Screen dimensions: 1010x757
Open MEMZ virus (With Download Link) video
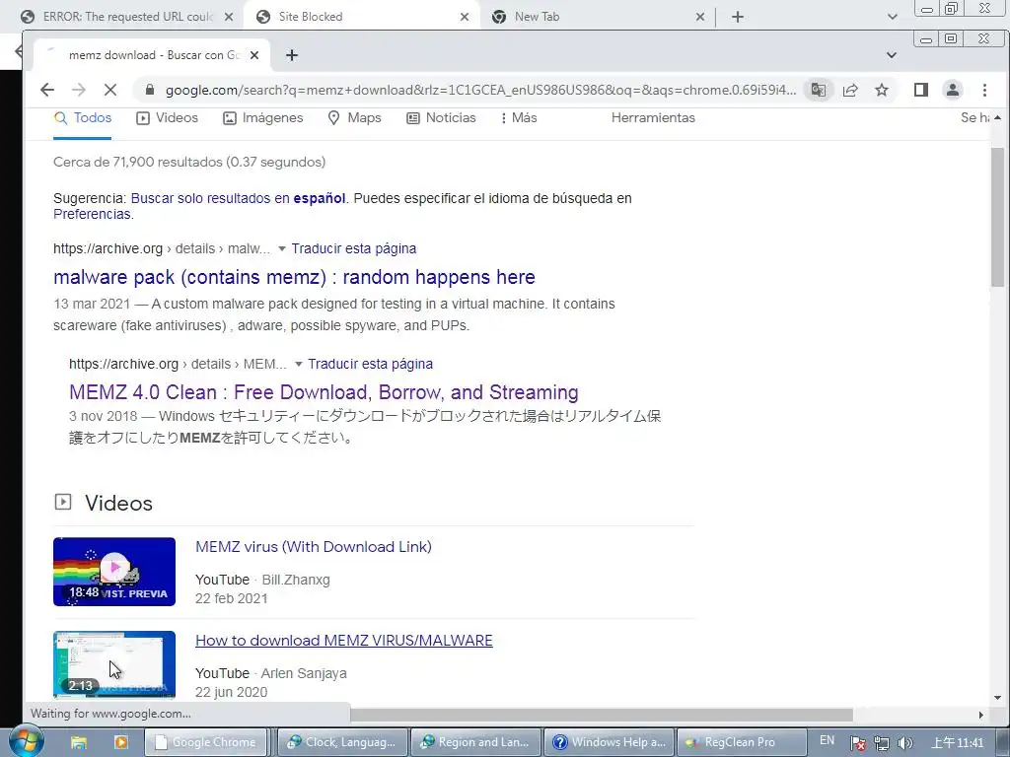pos(314,547)
